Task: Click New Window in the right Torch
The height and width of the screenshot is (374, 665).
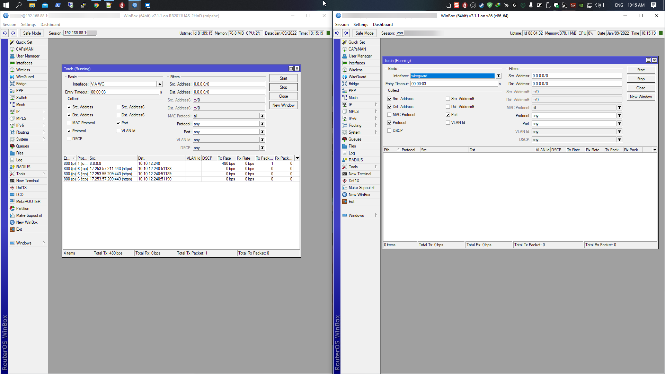Action: [640, 97]
